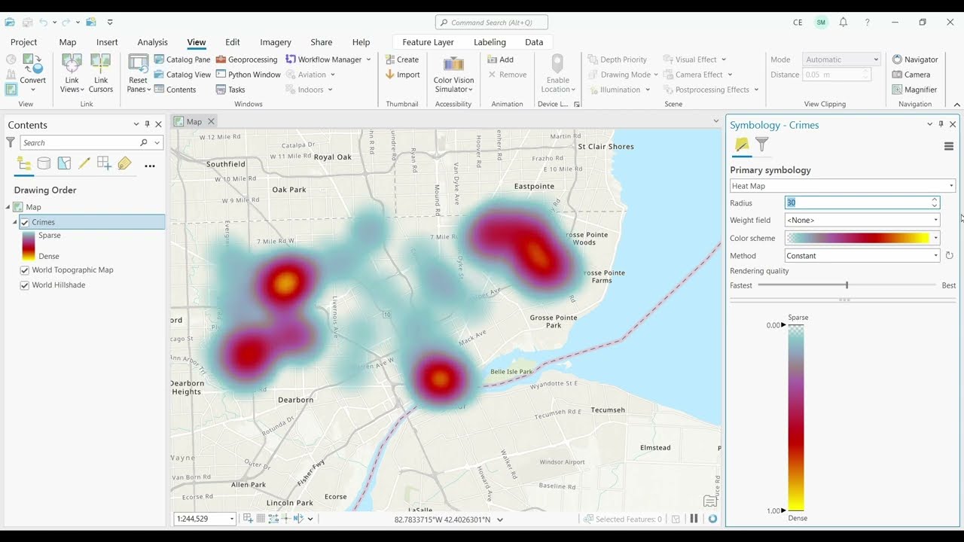This screenshot has width=964, height=542.
Task: Collapse the Map tree node
Action: point(8,207)
